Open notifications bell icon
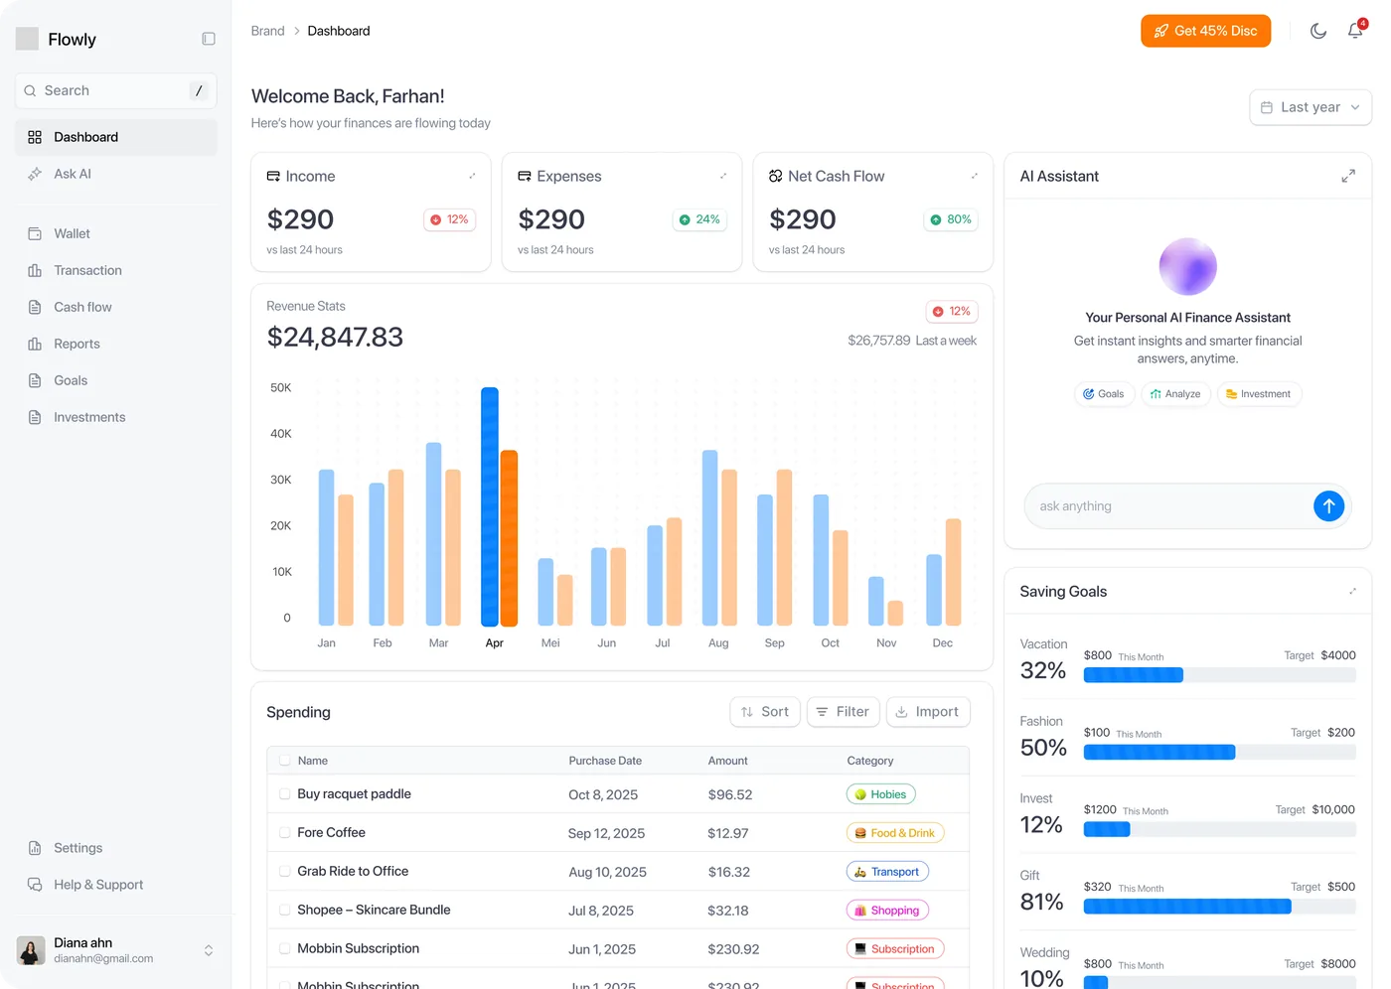The height and width of the screenshot is (989, 1391). point(1355,31)
